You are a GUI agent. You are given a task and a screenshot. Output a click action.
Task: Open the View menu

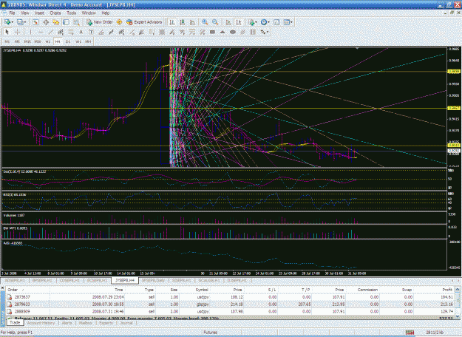click(x=24, y=13)
